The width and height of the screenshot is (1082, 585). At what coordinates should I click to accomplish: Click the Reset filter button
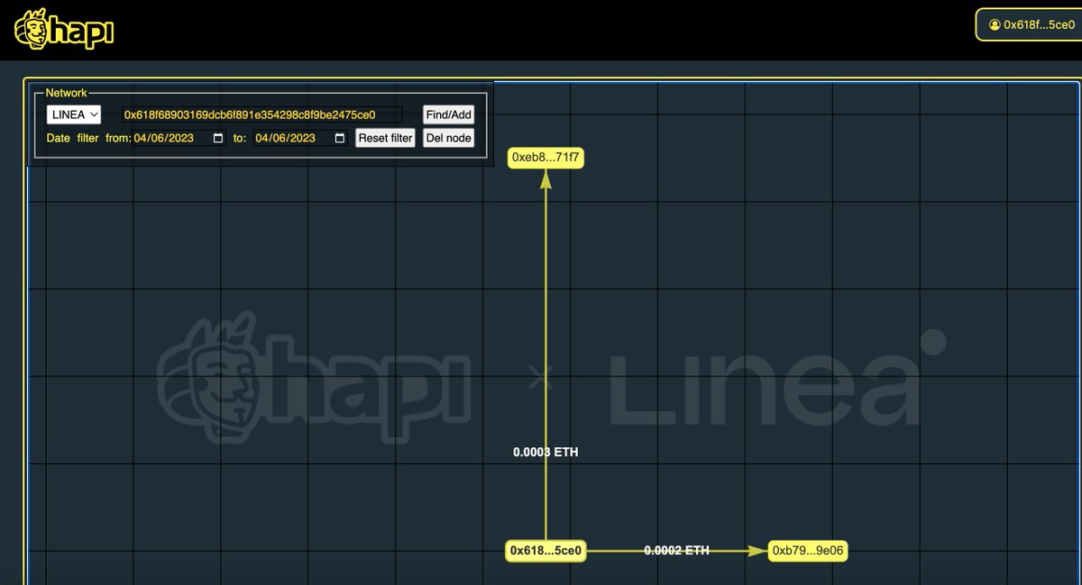coord(385,138)
